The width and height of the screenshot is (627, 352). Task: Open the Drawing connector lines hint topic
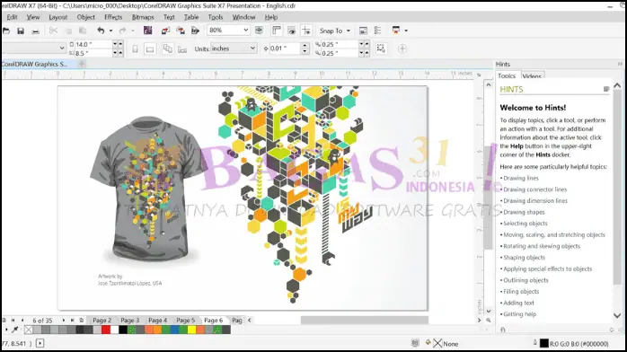pos(535,189)
